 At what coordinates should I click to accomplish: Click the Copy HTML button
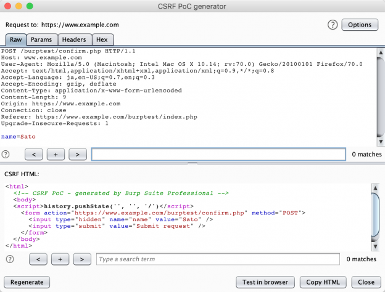323,282
